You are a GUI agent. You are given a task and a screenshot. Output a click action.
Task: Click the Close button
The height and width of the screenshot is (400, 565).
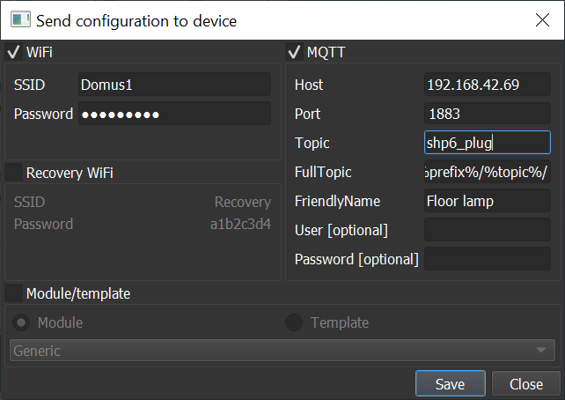[525, 384]
